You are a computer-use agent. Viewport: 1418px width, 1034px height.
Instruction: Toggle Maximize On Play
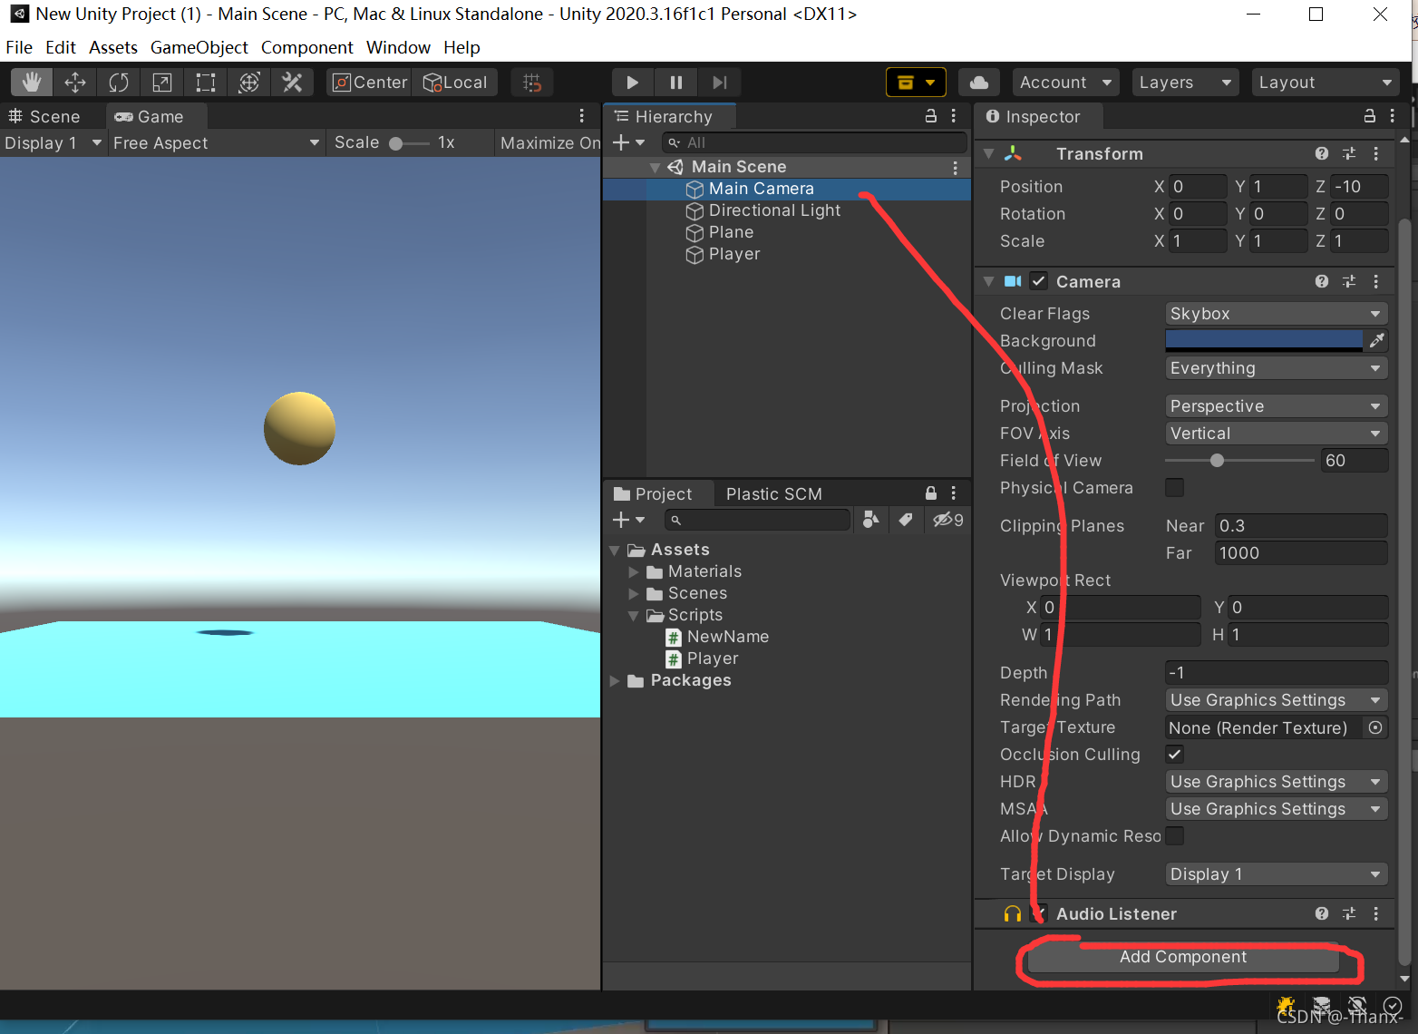click(550, 142)
